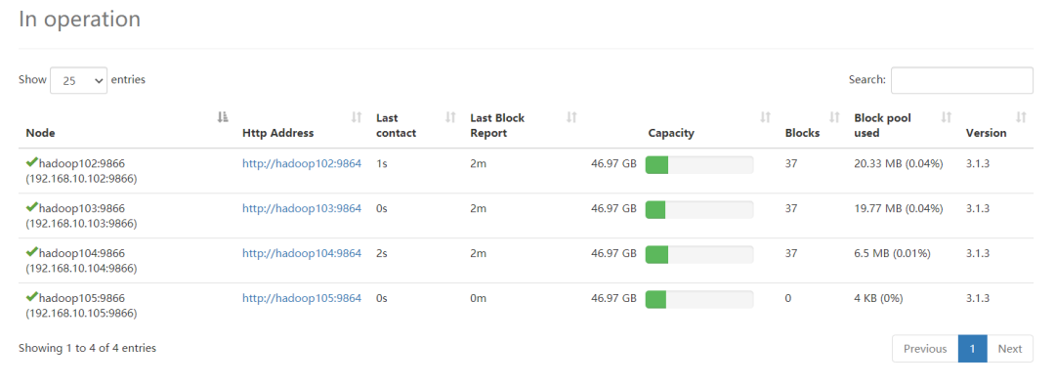Click the Next pagination button
The width and height of the screenshot is (1055, 386).
pos(1010,348)
